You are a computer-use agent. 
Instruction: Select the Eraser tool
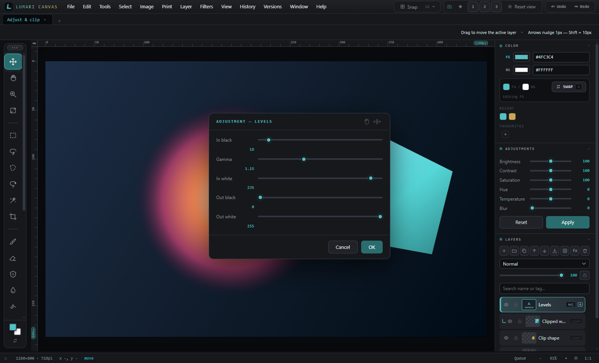pyautogui.click(x=13, y=258)
